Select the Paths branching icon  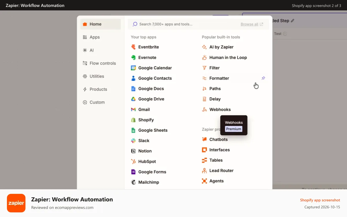204,89
